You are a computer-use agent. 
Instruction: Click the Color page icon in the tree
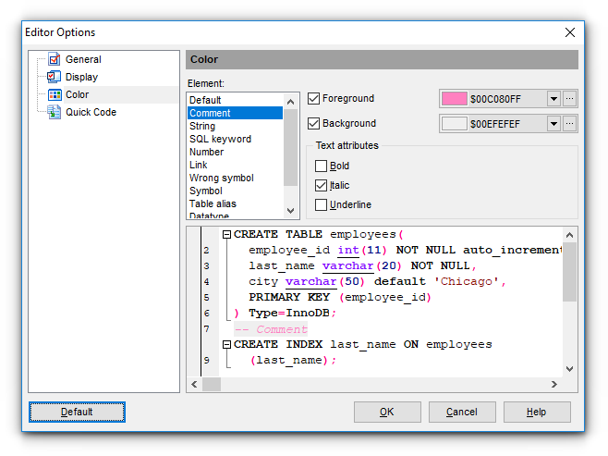click(54, 95)
